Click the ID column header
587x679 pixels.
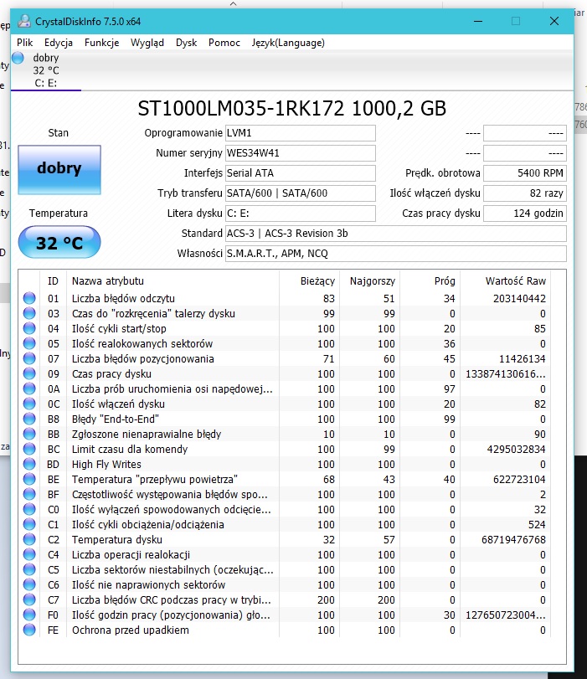53,281
